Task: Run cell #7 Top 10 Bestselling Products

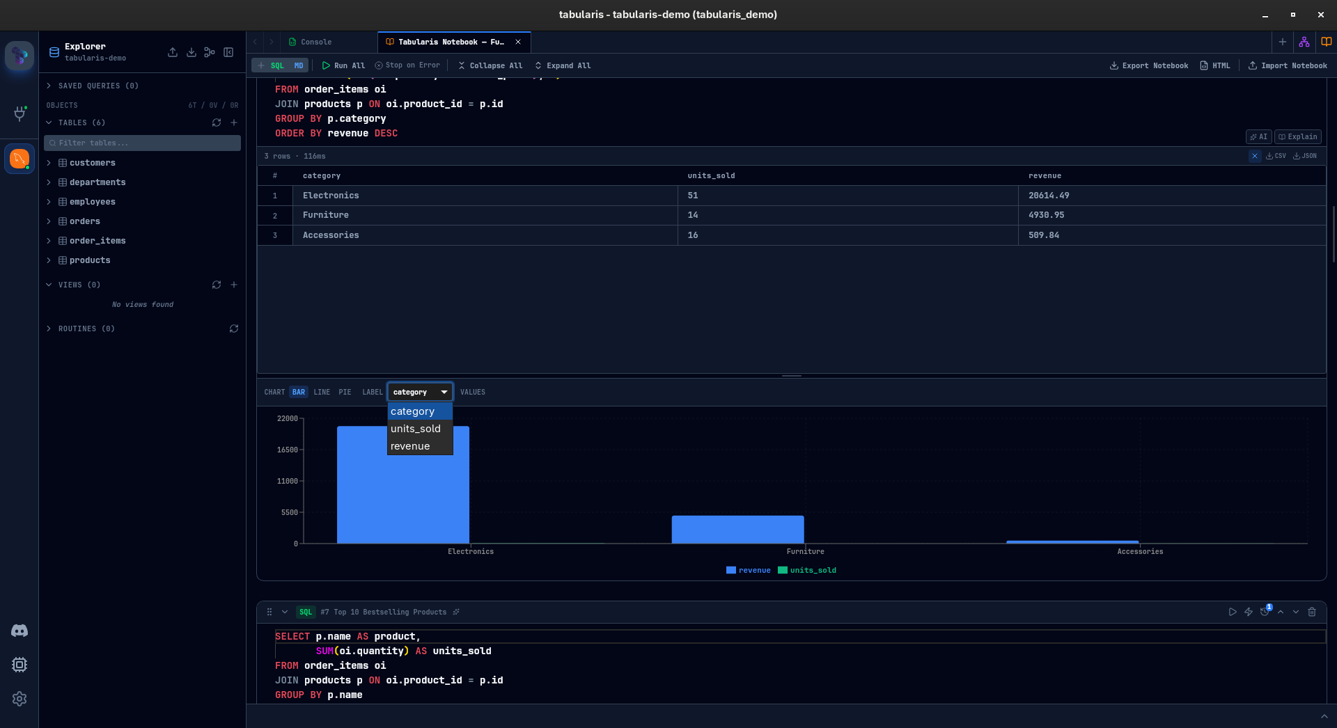Action: [1233, 612]
